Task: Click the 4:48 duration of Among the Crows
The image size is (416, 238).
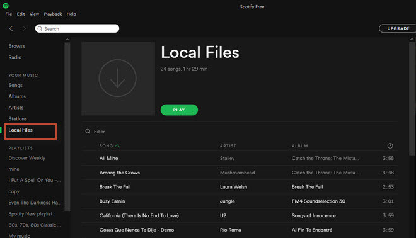Action: (x=388, y=173)
